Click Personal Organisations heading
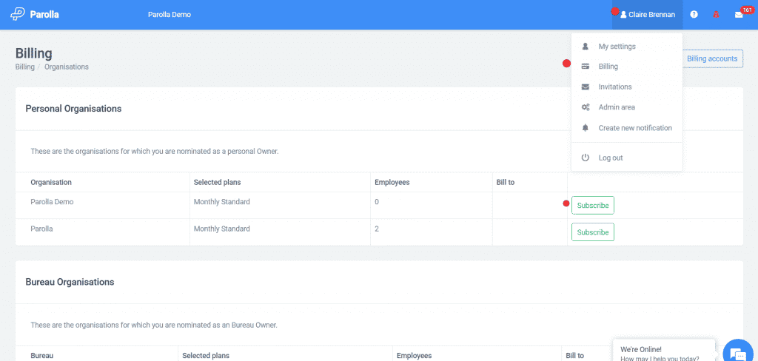Image resolution: width=758 pixels, height=361 pixels. 73,109
